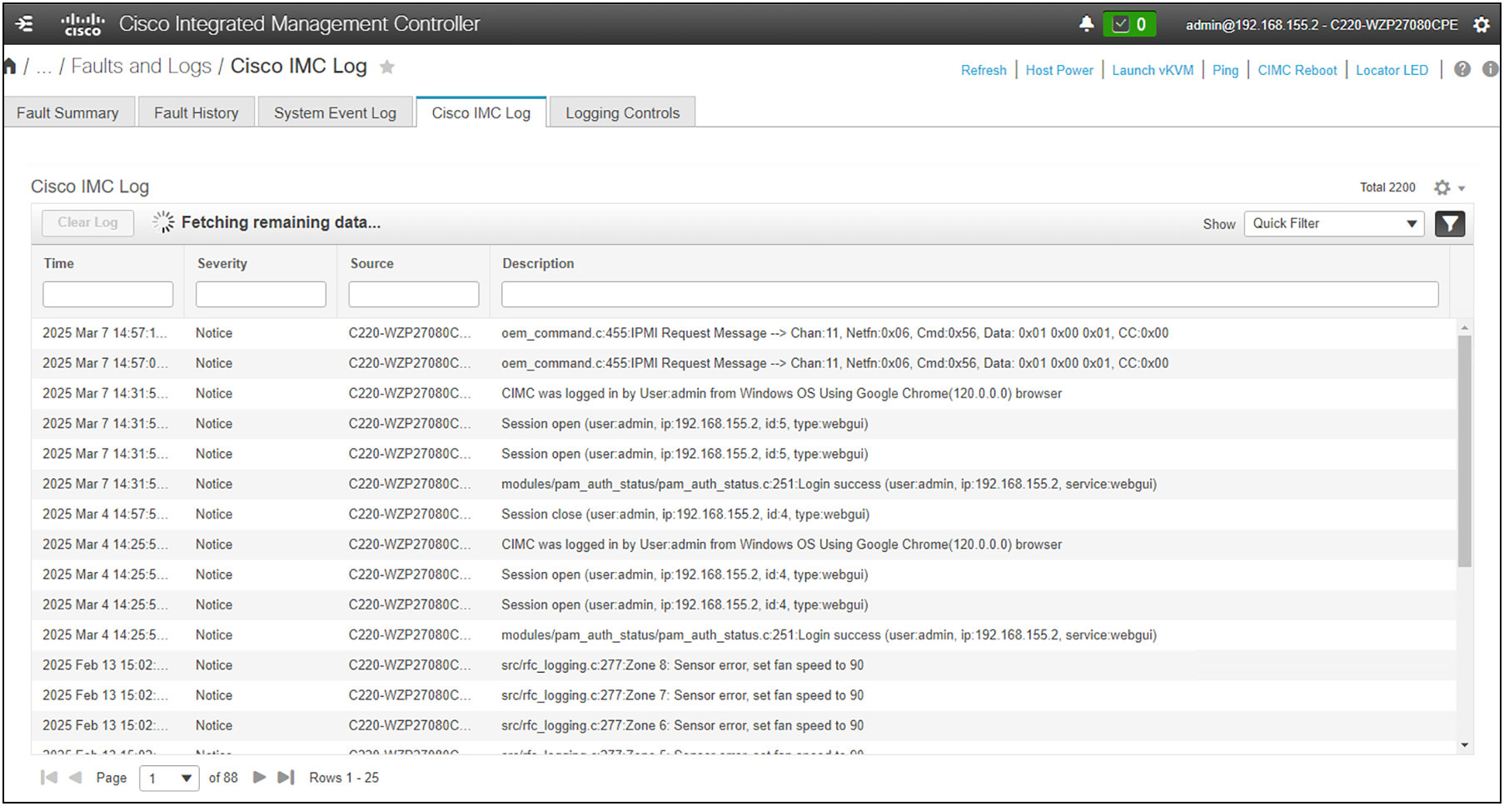The height and width of the screenshot is (806, 1504).
Task: Click Faults and Logs breadcrumb
Action: point(141,66)
